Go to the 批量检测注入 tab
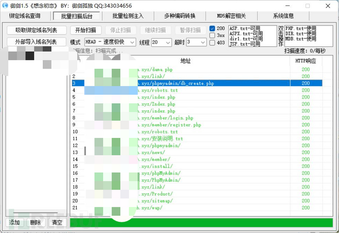The image size is (339, 233). pos(128,16)
